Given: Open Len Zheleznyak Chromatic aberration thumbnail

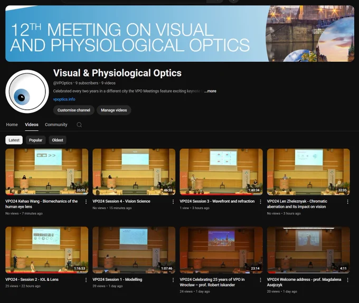Looking at the screenshot, I should coord(308,172).
